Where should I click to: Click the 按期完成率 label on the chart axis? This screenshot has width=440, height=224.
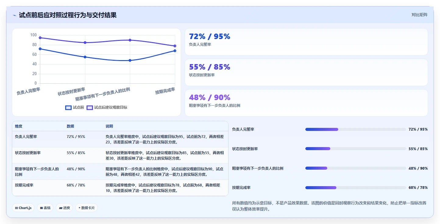[x=165, y=91]
